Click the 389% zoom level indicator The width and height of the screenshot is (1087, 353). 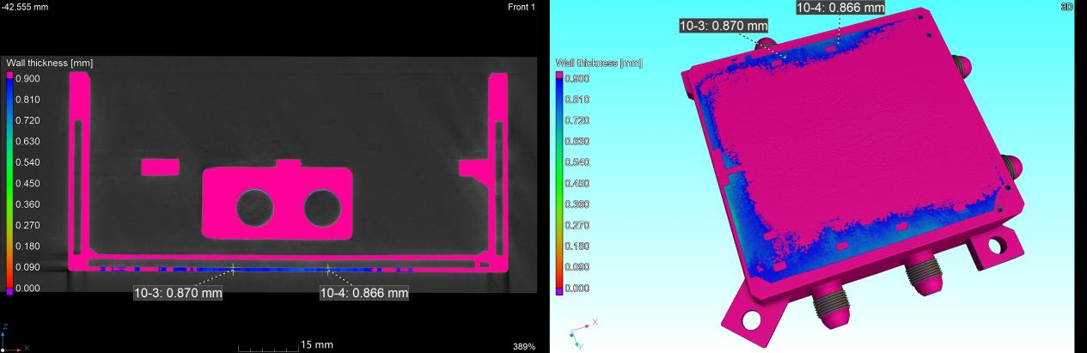524,346
